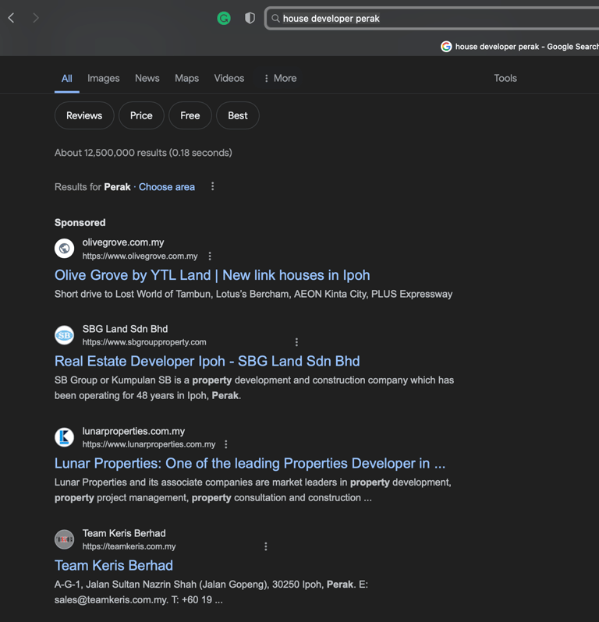599x622 pixels.
Task: Click the browser forward arrow
Action: pyautogui.click(x=36, y=18)
